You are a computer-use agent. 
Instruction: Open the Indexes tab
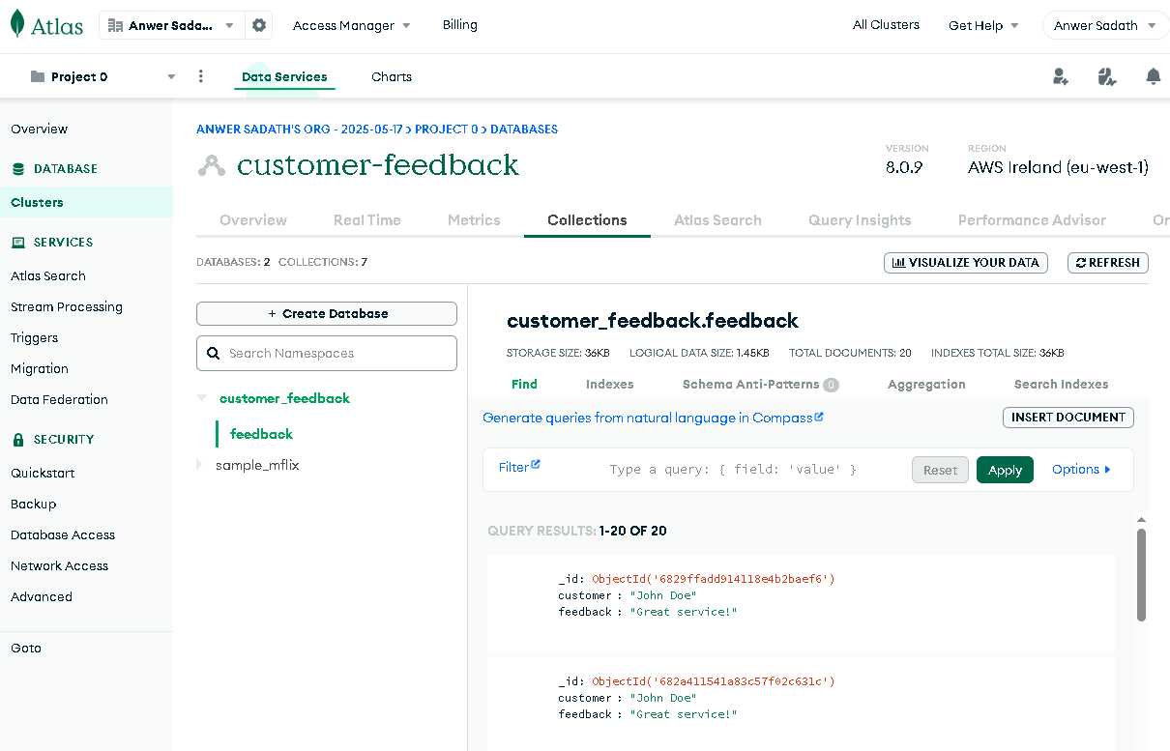(610, 384)
